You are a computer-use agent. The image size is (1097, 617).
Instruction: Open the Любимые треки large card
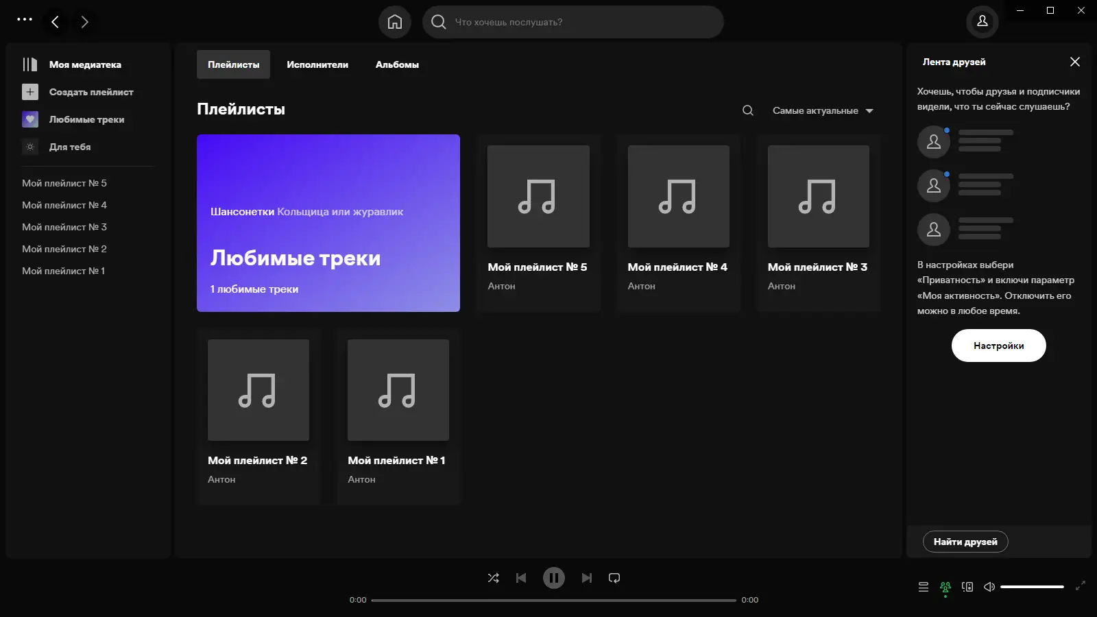[328, 223]
